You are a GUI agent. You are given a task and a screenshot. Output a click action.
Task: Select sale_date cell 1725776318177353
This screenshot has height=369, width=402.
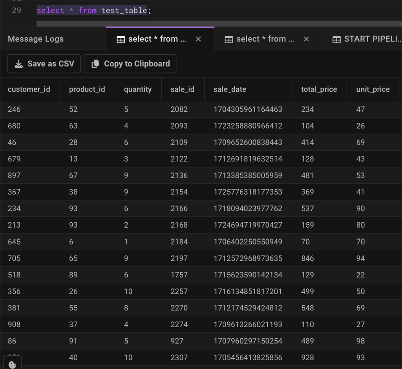pos(248,192)
